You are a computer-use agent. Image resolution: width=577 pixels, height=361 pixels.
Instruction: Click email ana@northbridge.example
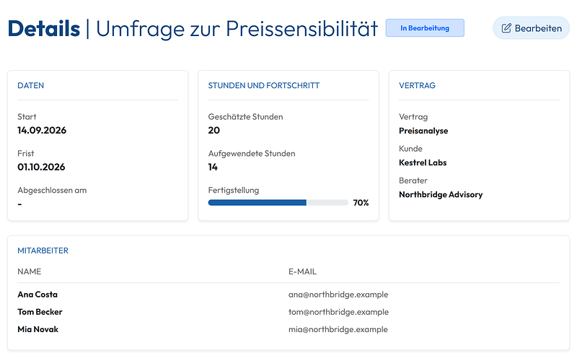coord(338,295)
